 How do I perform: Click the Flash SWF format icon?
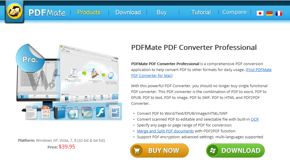[x=100, y=112]
